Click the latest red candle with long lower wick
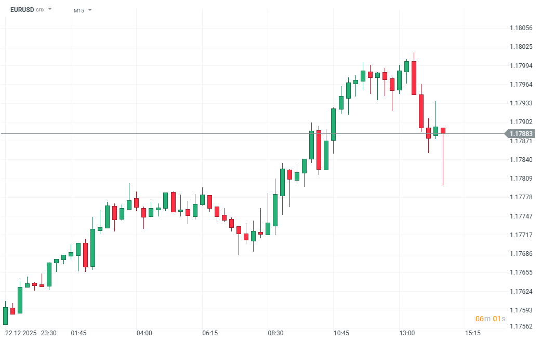The width and height of the screenshot is (541, 342). pos(443,131)
